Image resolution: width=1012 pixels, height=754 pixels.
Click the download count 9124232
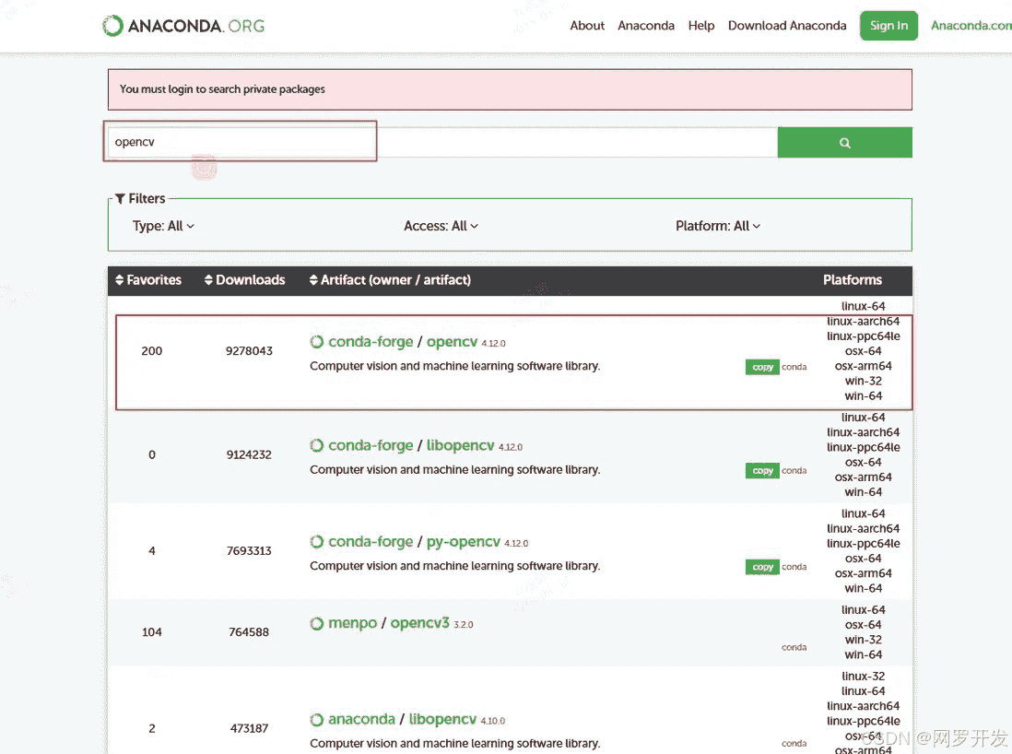coord(249,454)
